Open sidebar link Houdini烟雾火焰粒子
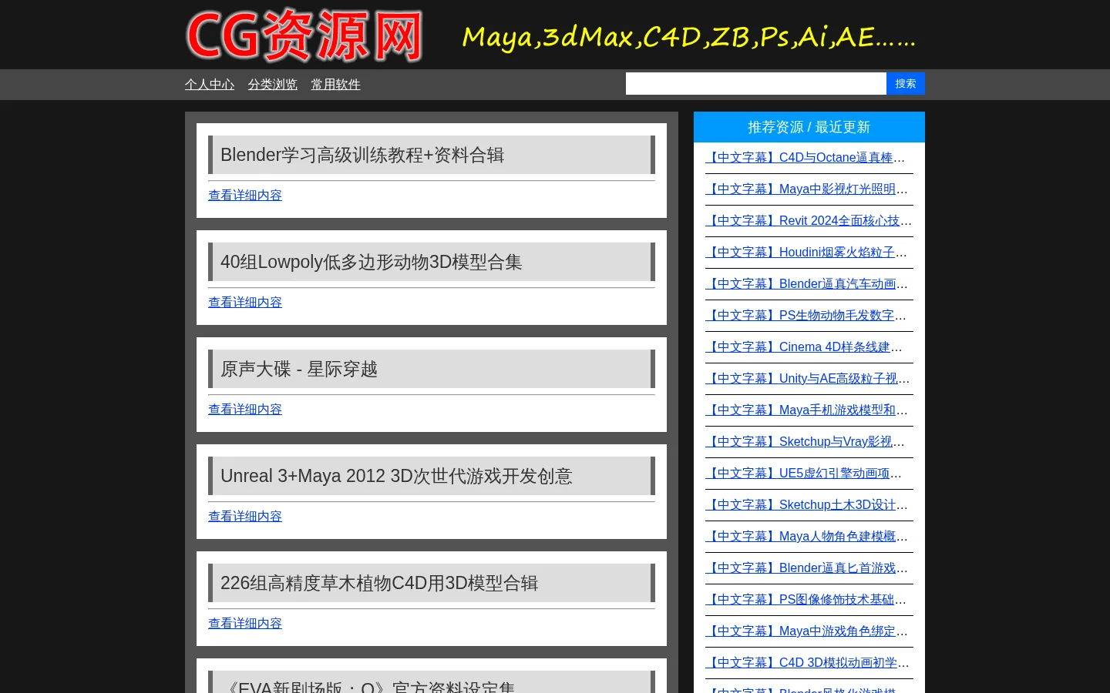This screenshot has height=693, width=1110. point(806,253)
